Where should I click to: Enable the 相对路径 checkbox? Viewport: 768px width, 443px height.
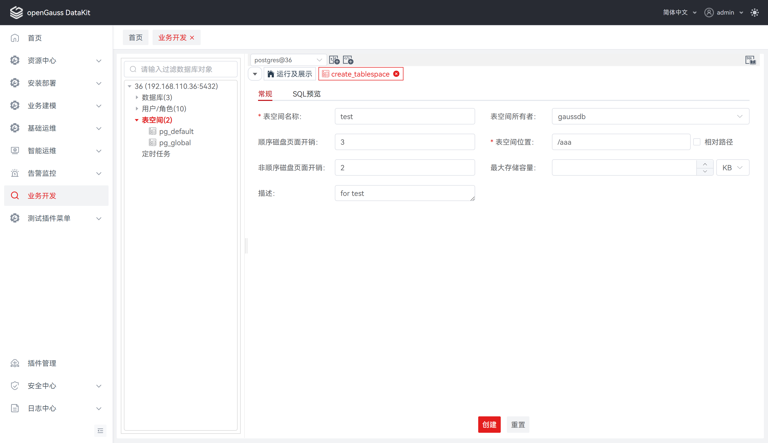coord(697,142)
